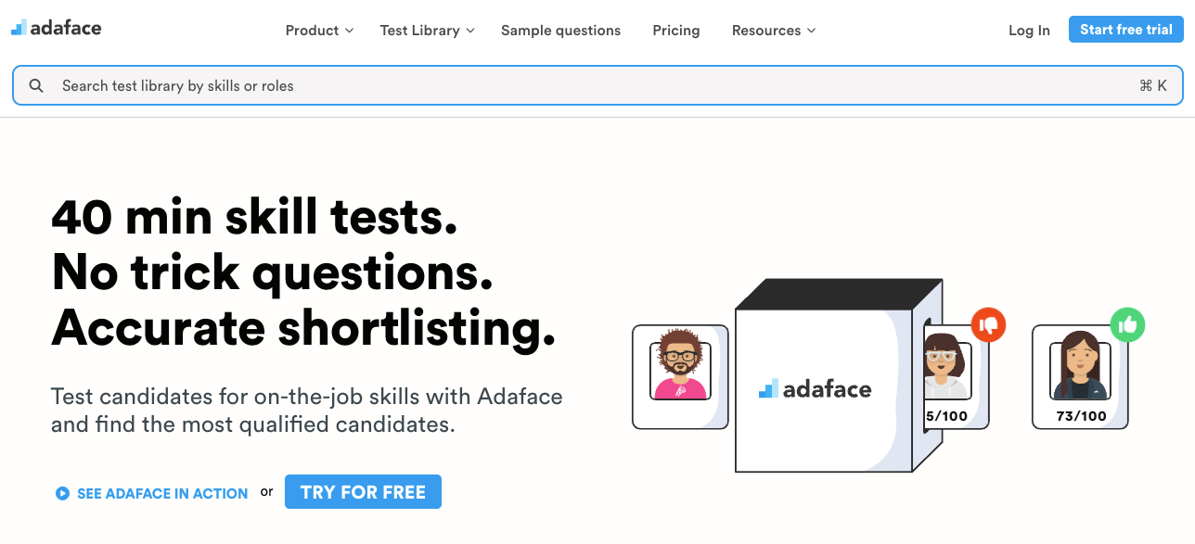Open the SEE ADAFACE IN ACTION link
This screenshot has height=544, width=1195.
pyautogui.click(x=162, y=494)
